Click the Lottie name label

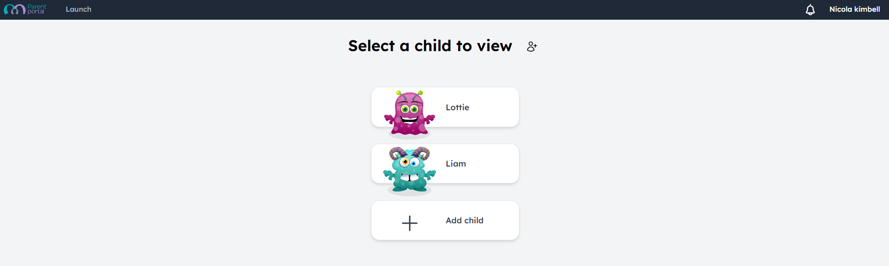click(x=457, y=107)
